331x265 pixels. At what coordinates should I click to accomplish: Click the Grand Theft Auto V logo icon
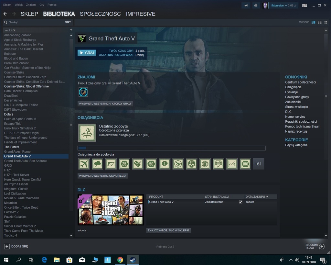click(82, 39)
